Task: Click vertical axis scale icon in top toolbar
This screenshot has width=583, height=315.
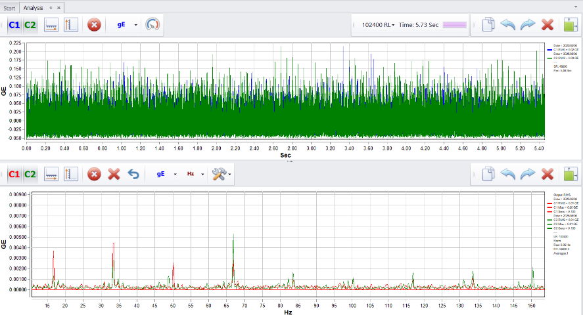Action: [71, 25]
